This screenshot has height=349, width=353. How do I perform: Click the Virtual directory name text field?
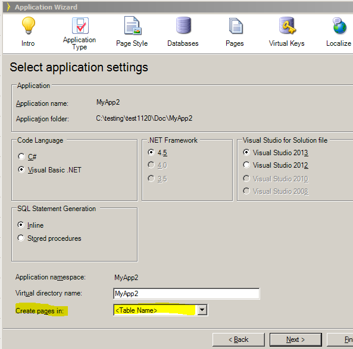click(186, 294)
